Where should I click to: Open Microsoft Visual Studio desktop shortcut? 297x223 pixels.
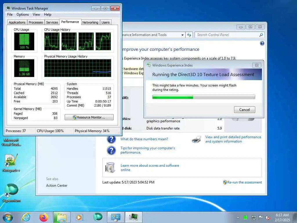coord(11,142)
